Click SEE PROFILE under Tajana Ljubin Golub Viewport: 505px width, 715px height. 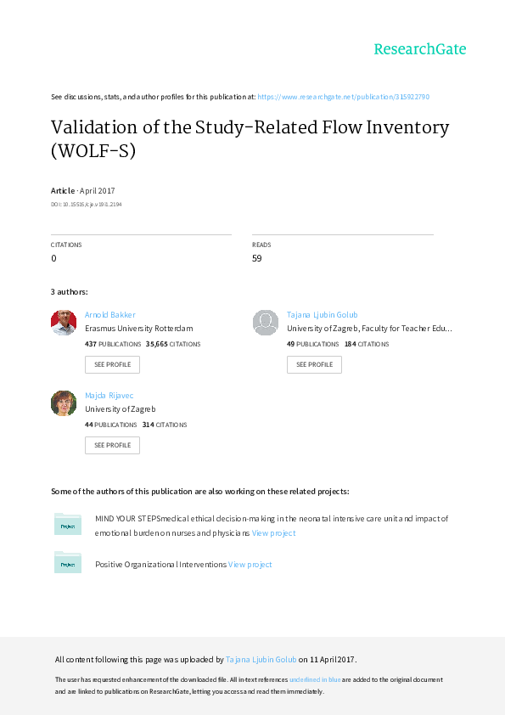point(314,364)
